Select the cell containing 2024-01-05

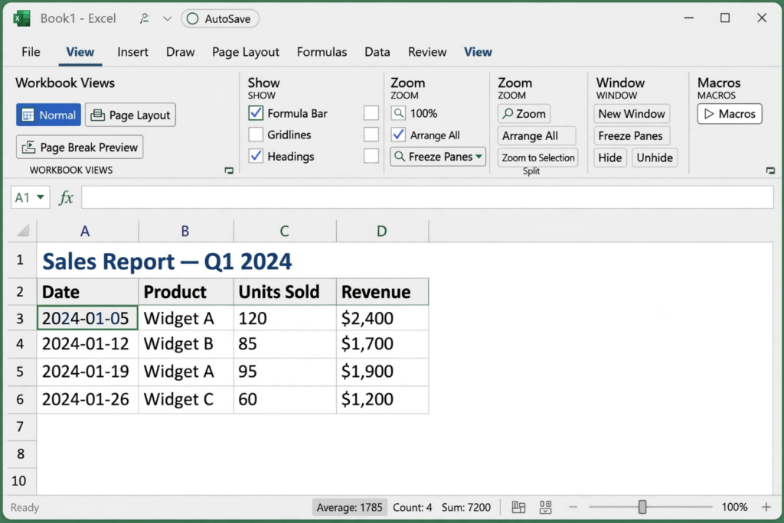click(87, 318)
